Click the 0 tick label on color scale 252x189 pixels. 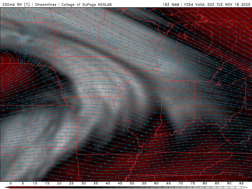click(11, 183)
